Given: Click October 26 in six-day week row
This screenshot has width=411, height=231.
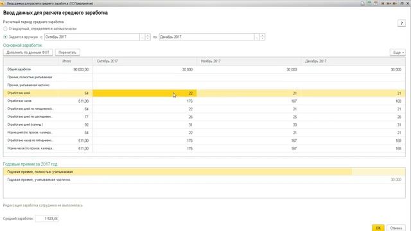Looking at the screenshot, I should [x=191, y=117].
